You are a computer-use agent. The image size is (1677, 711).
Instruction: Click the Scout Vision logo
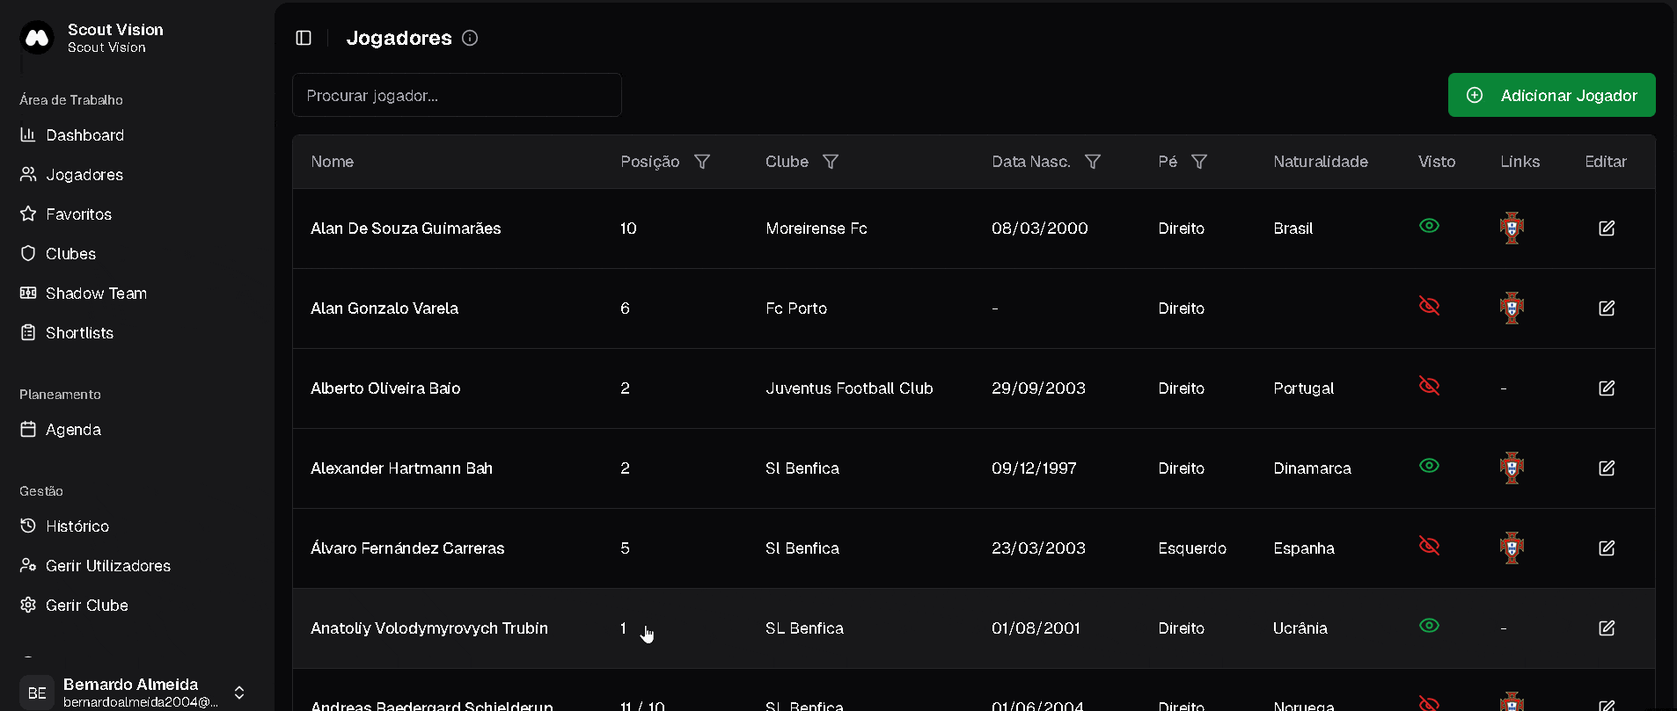pos(37,38)
